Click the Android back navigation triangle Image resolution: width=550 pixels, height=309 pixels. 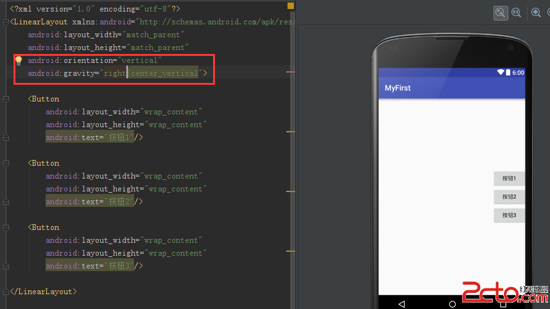pyautogui.click(x=402, y=304)
